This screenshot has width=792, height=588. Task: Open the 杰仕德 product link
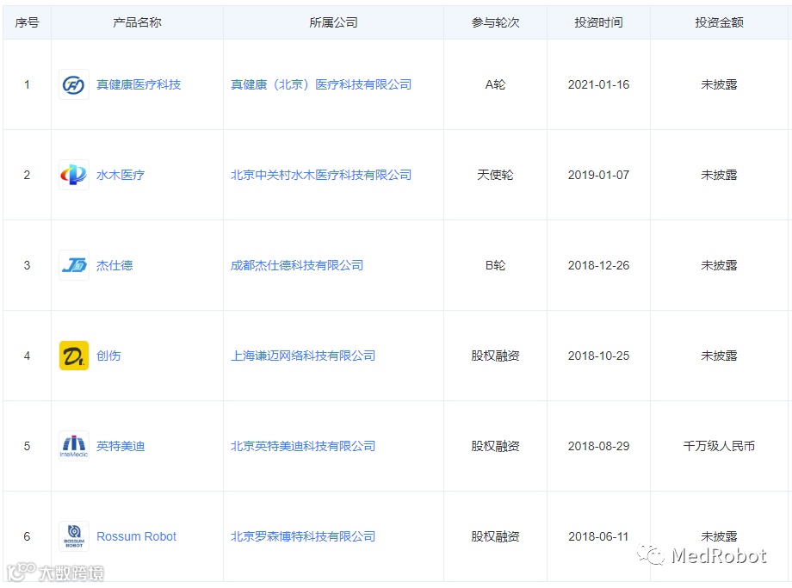[114, 265]
